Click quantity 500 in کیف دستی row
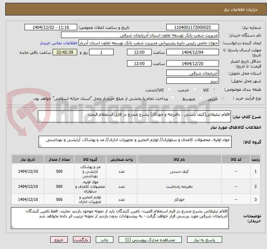The height and width of the screenshot is (249, 267). (59, 171)
